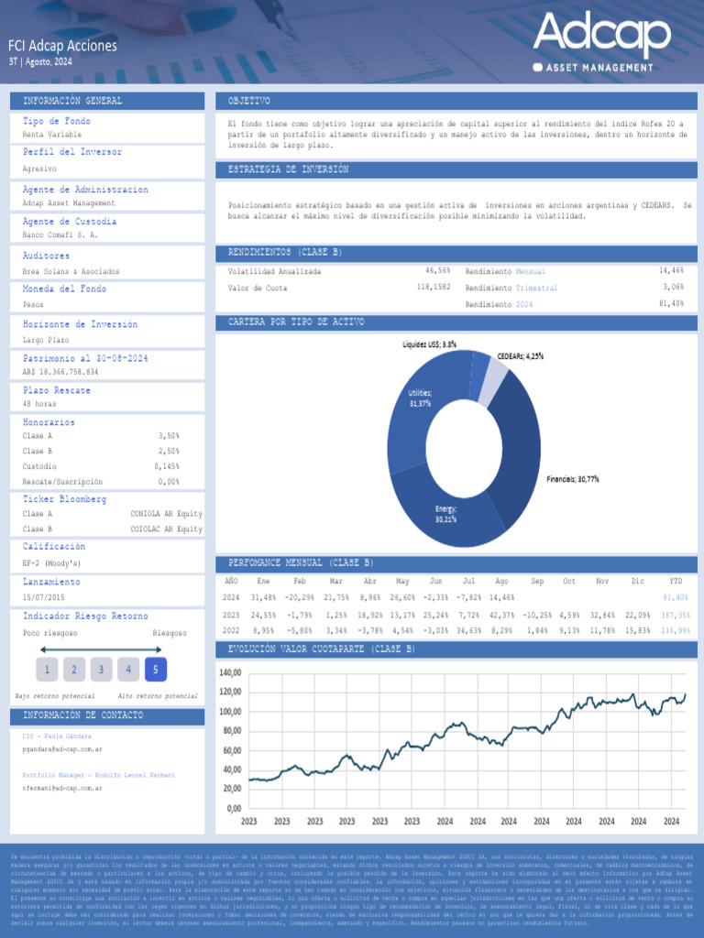704x938 pixels.
Task: Click the 'FCI Adcap Acciones' title
Action: [63, 46]
